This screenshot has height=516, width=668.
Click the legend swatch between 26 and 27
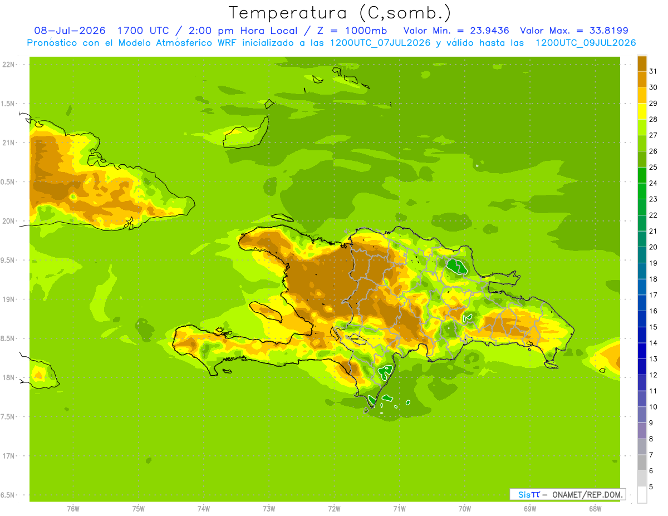pos(642,142)
